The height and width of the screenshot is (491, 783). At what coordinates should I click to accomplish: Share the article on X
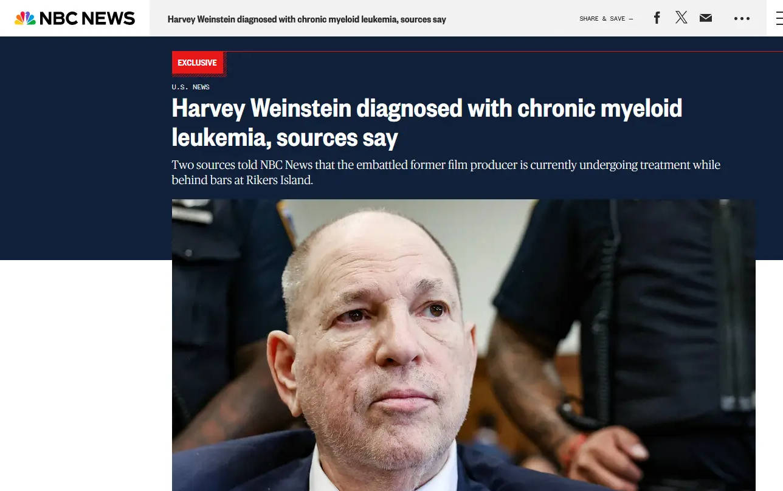point(681,18)
